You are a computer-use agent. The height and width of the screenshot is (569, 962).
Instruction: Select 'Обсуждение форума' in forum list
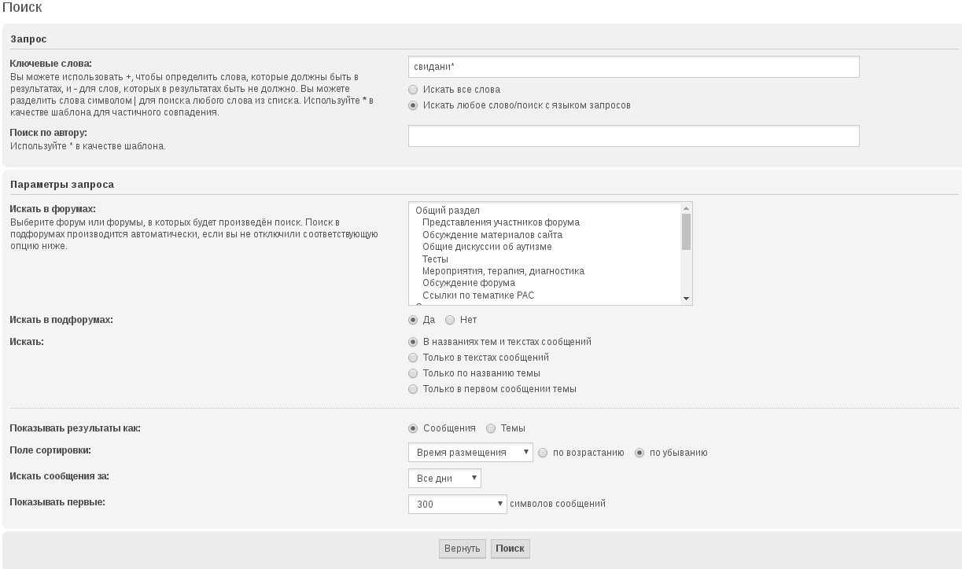[x=468, y=283]
